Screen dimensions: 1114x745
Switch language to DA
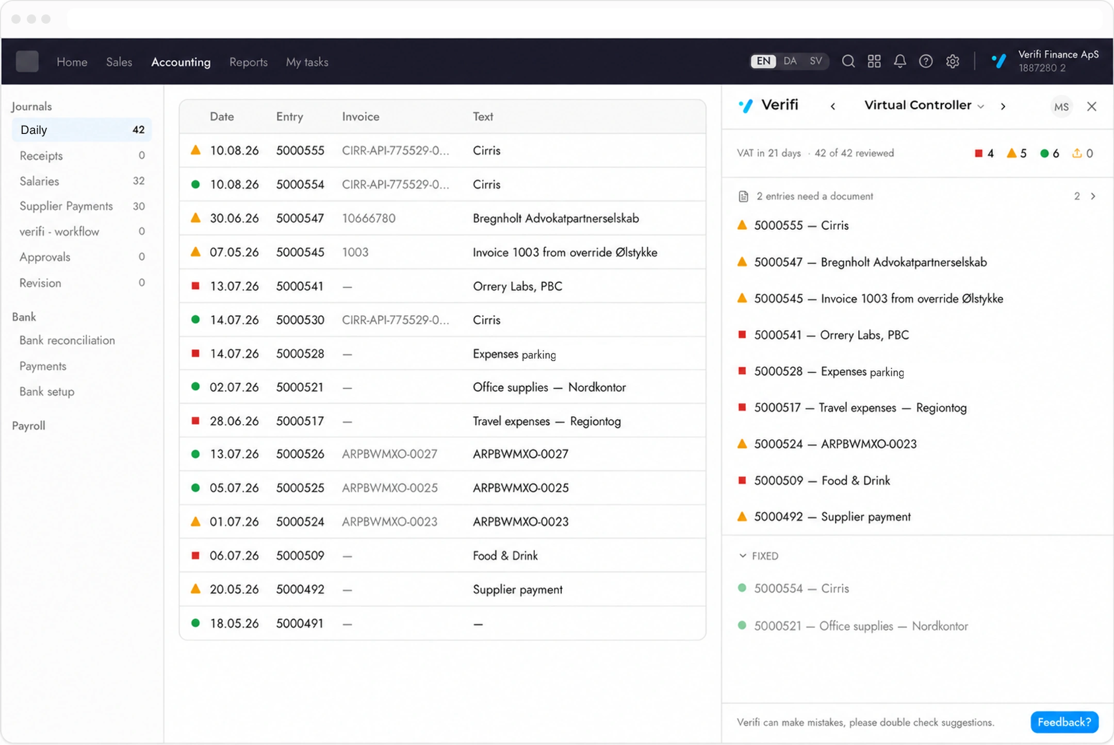coord(790,61)
